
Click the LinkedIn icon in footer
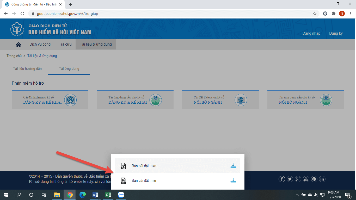tap(322, 179)
